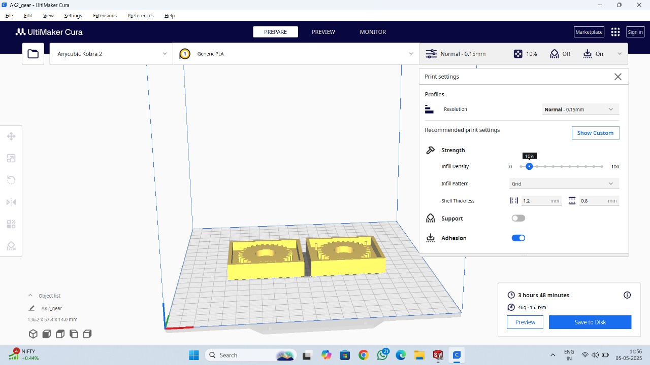This screenshot has height=365, width=650.
Task: Open the Infill Pattern Grid dropdown
Action: click(564, 184)
